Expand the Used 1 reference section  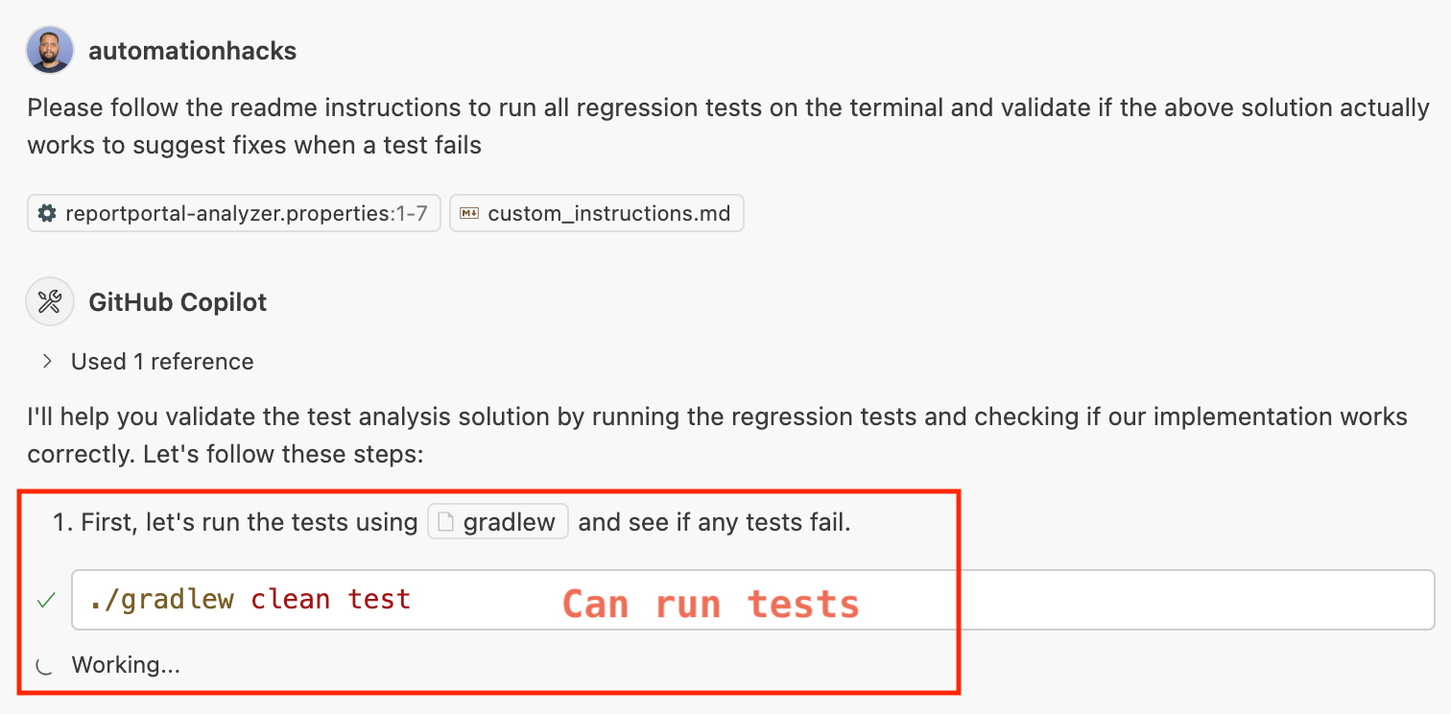[x=161, y=362]
